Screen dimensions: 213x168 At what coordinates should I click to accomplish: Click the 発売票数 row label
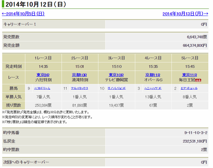(11, 37)
